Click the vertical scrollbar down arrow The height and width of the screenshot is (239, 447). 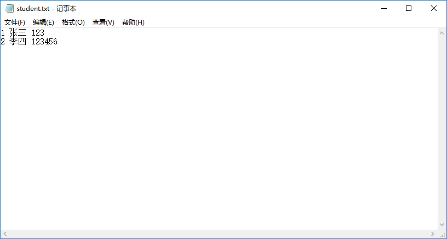click(442, 225)
